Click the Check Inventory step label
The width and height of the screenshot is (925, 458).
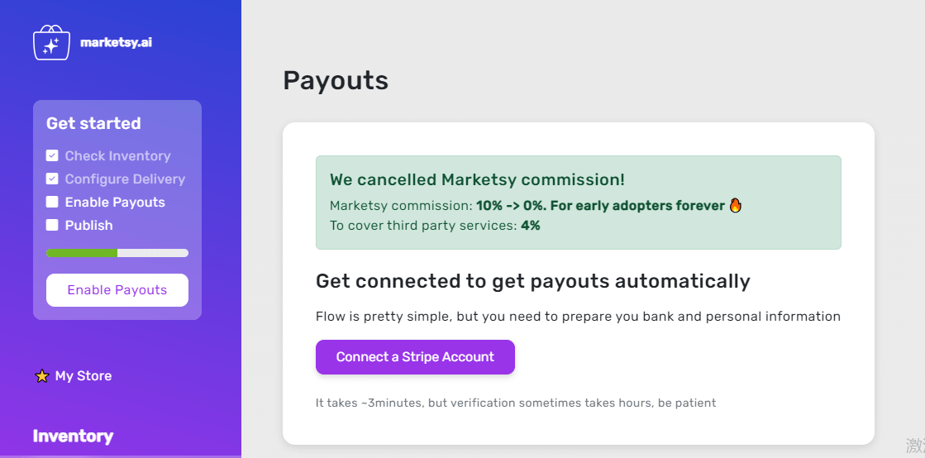(118, 155)
